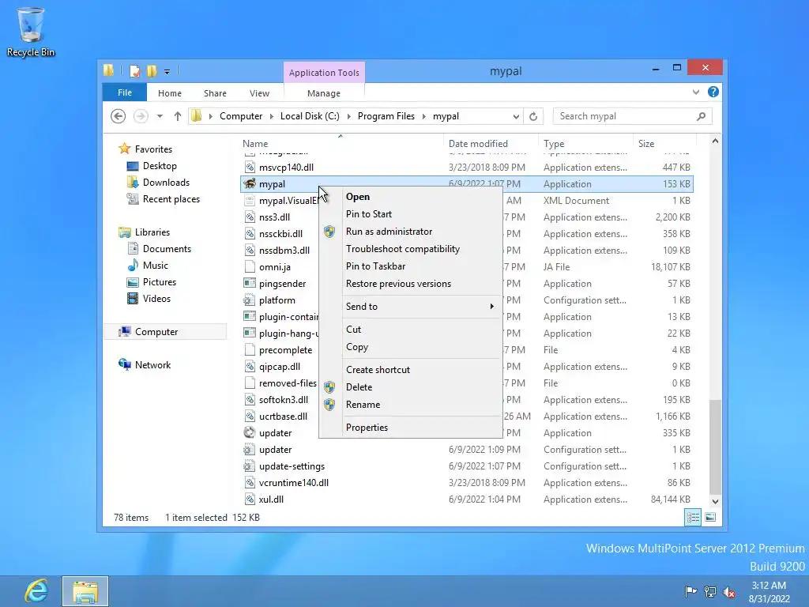Sort by the Name column header
The image size is (809, 607).
tap(341, 144)
